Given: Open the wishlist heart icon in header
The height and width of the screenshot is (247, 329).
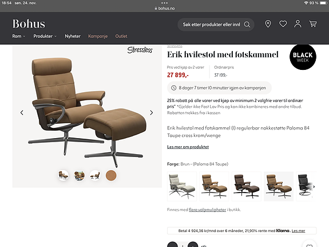Looking at the screenshot, I should tap(283, 24).
